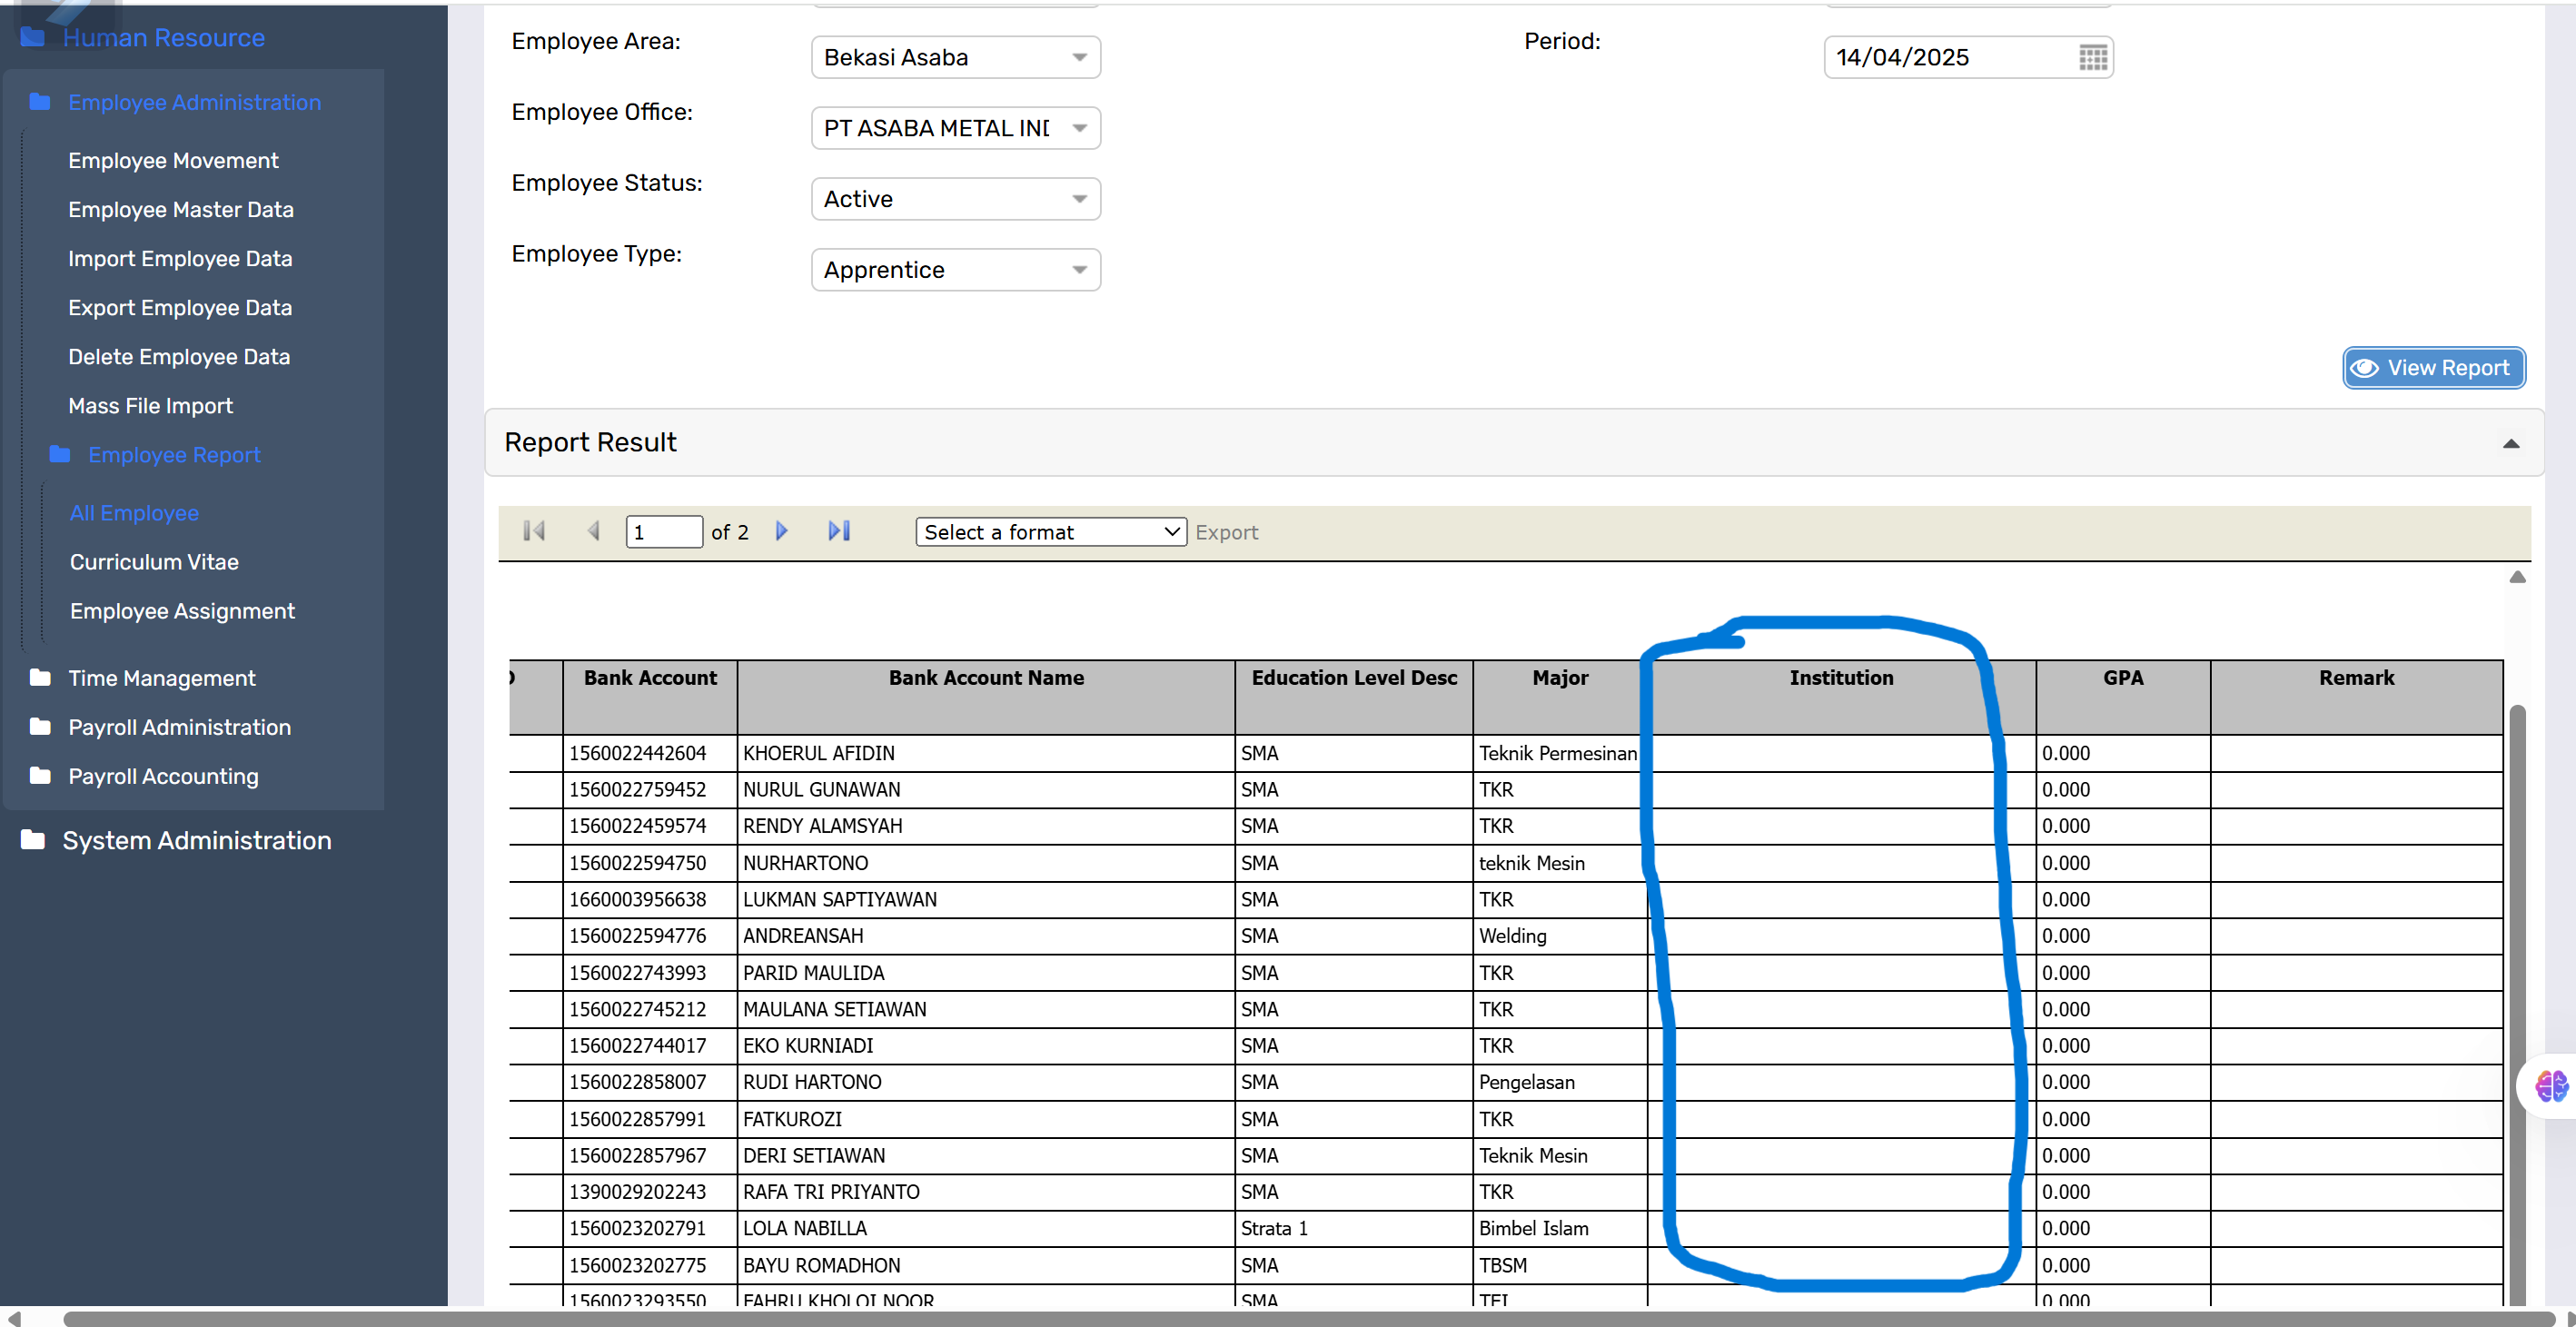Click the Welding major cell
2576x1327 pixels.
click(x=1560, y=936)
